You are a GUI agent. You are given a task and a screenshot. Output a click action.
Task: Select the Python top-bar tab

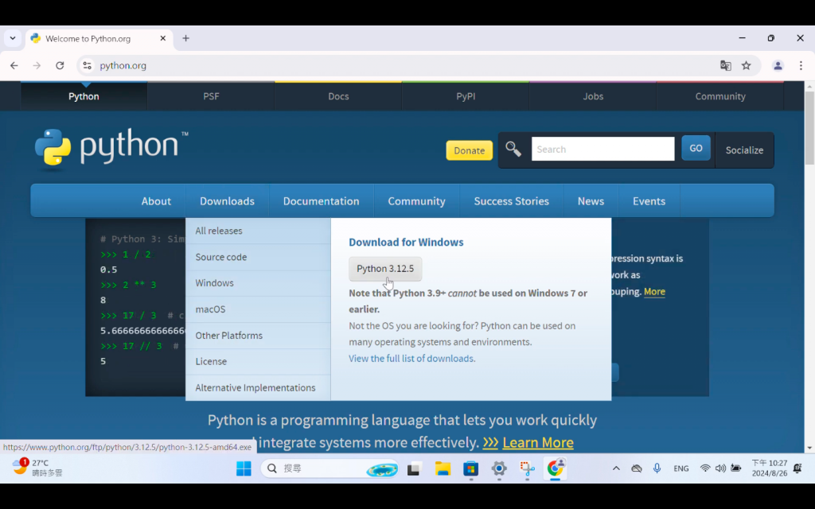[84, 96]
